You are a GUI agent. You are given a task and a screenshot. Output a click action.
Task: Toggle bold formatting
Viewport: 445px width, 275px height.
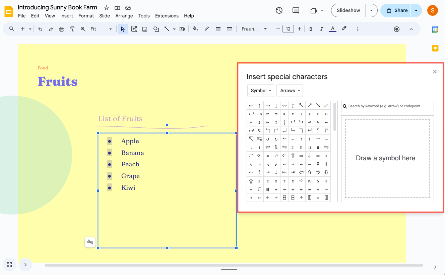(311, 29)
